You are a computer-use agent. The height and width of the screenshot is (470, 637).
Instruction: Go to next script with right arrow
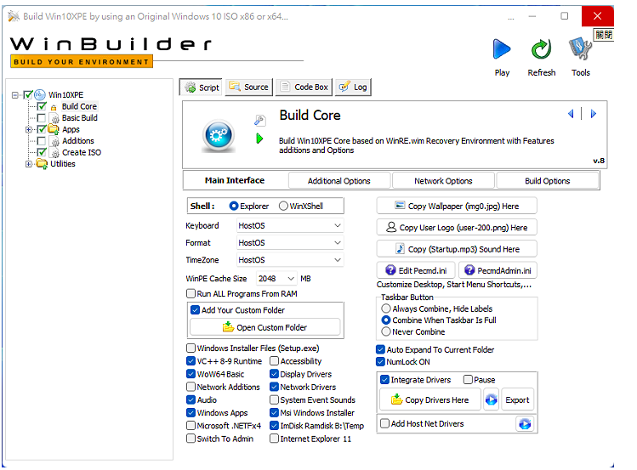(593, 114)
